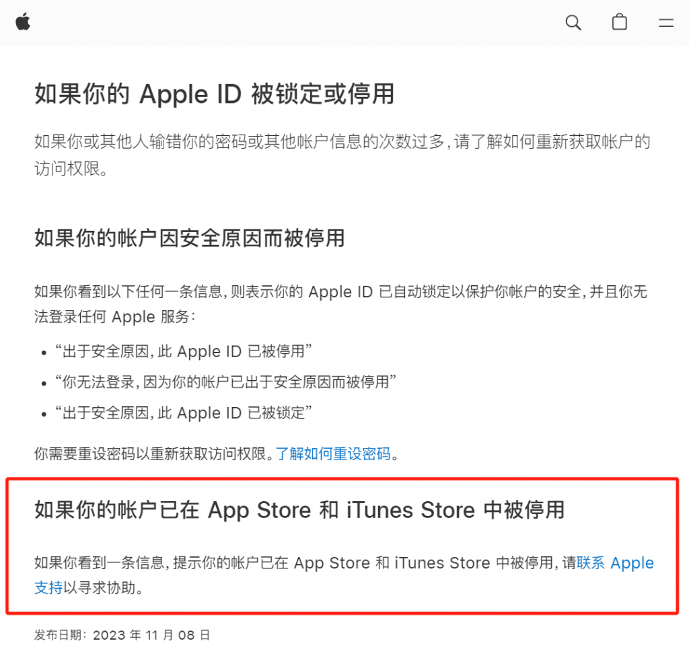Click the main heading about Apple ID 被锁定或停用
This screenshot has height=664, width=689.
pyautogui.click(x=215, y=94)
